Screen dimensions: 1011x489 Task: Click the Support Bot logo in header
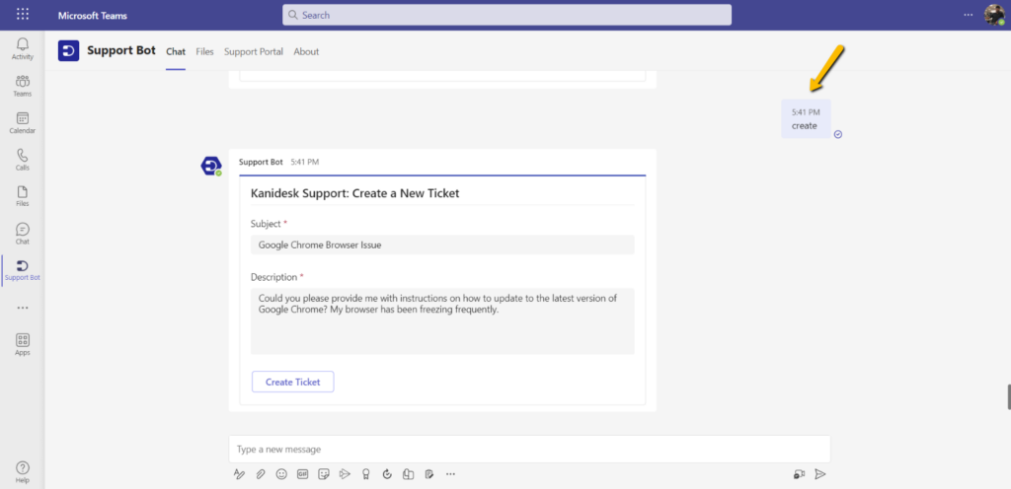pyautogui.click(x=68, y=51)
